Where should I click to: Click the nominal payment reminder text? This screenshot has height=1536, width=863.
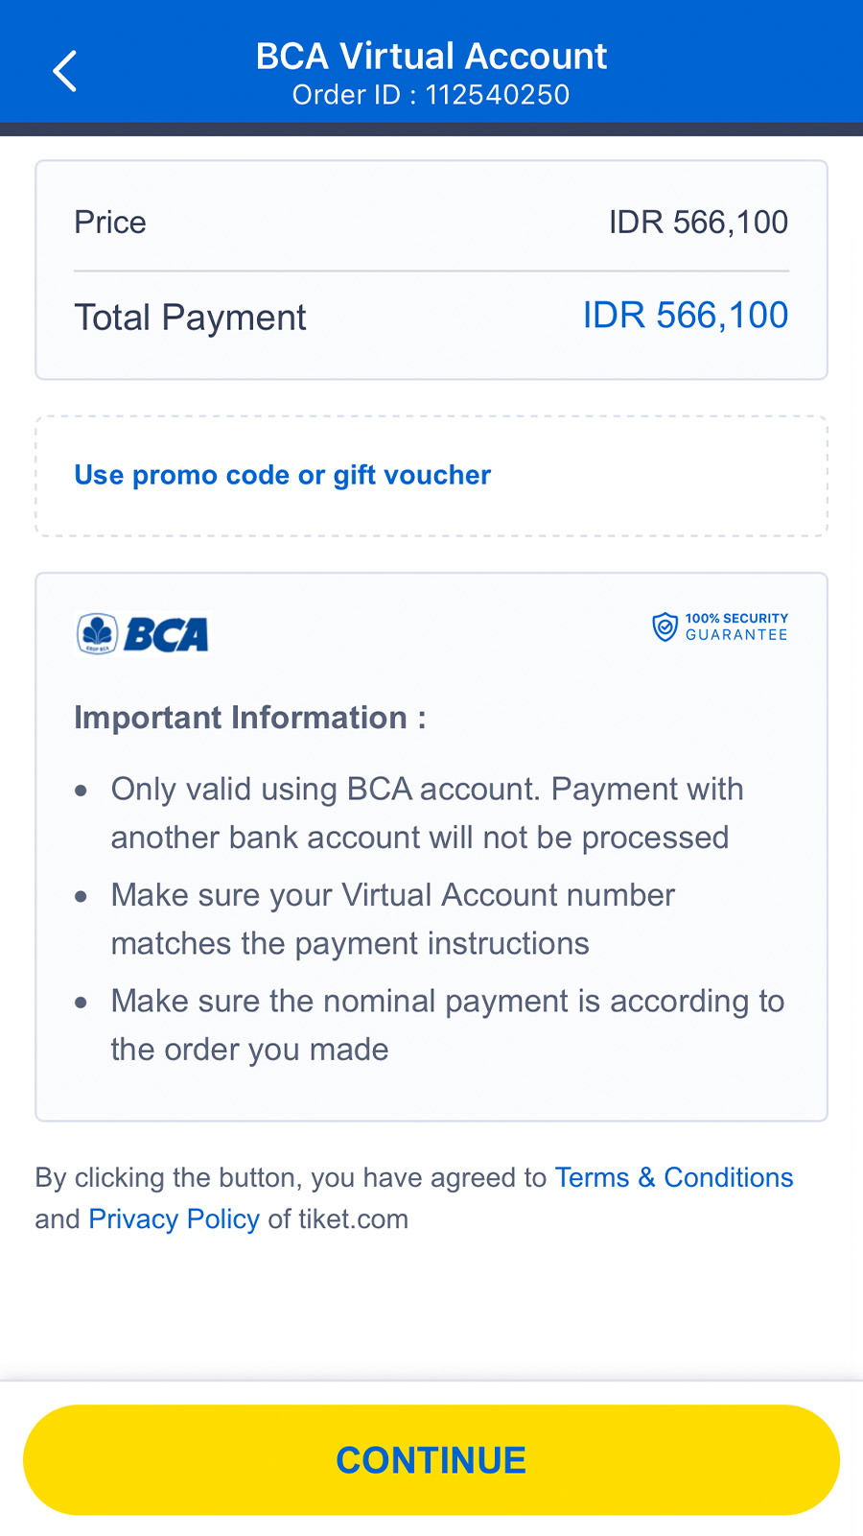[x=448, y=1025]
